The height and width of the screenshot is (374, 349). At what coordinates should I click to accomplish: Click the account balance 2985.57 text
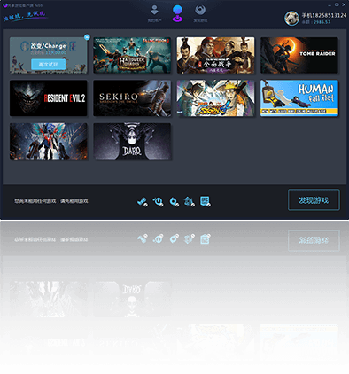pyautogui.click(x=322, y=22)
